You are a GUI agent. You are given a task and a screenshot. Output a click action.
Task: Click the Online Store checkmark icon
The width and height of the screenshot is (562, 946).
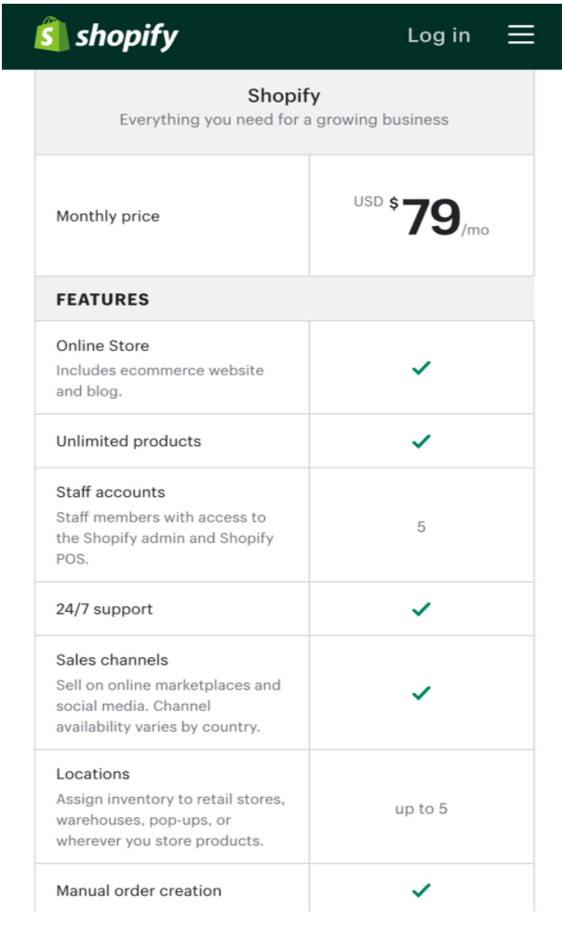(x=421, y=368)
